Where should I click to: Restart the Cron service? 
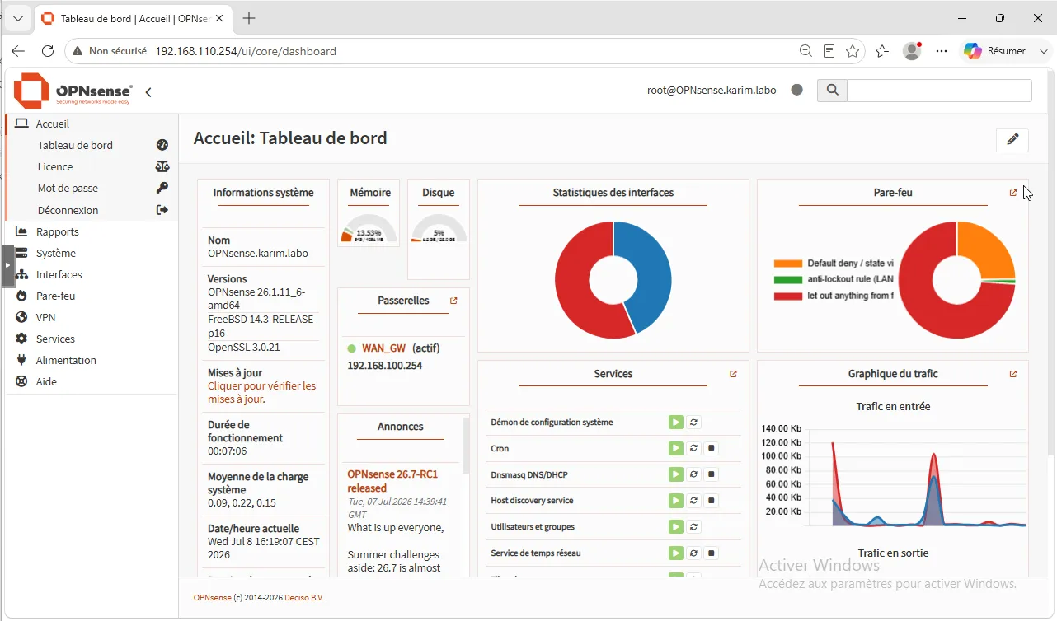click(694, 449)
